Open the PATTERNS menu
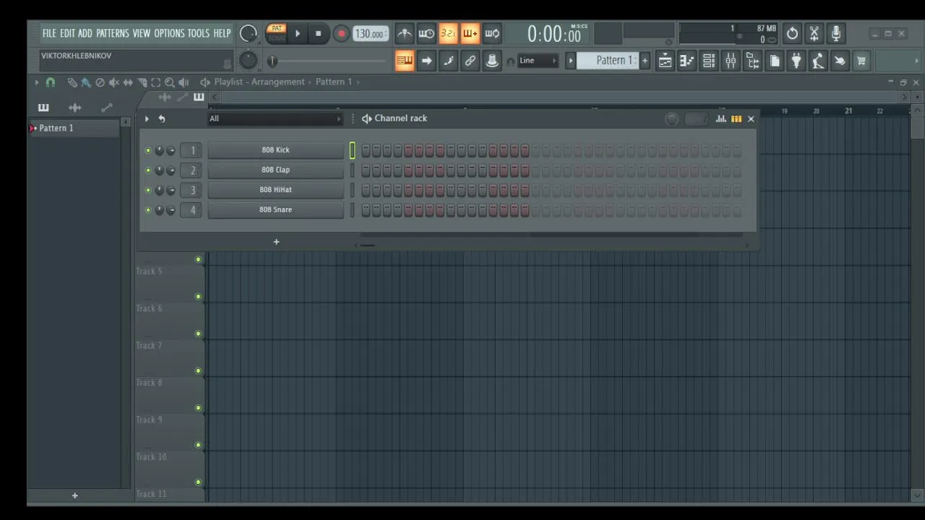The width and height of the screenshot is (925, 520). pos(113,33)
